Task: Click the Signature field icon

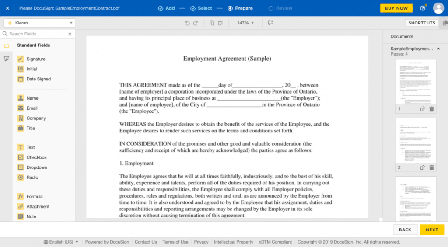Action: 21,59
